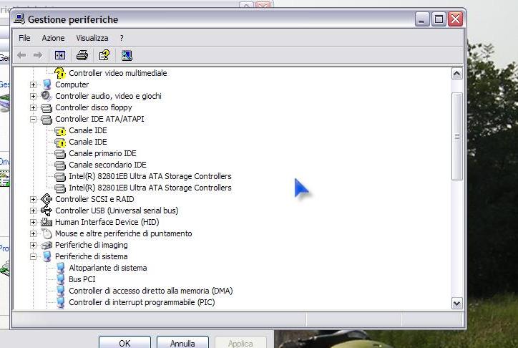Minimize the Gestione periferiche window

(x=421, y=19)
